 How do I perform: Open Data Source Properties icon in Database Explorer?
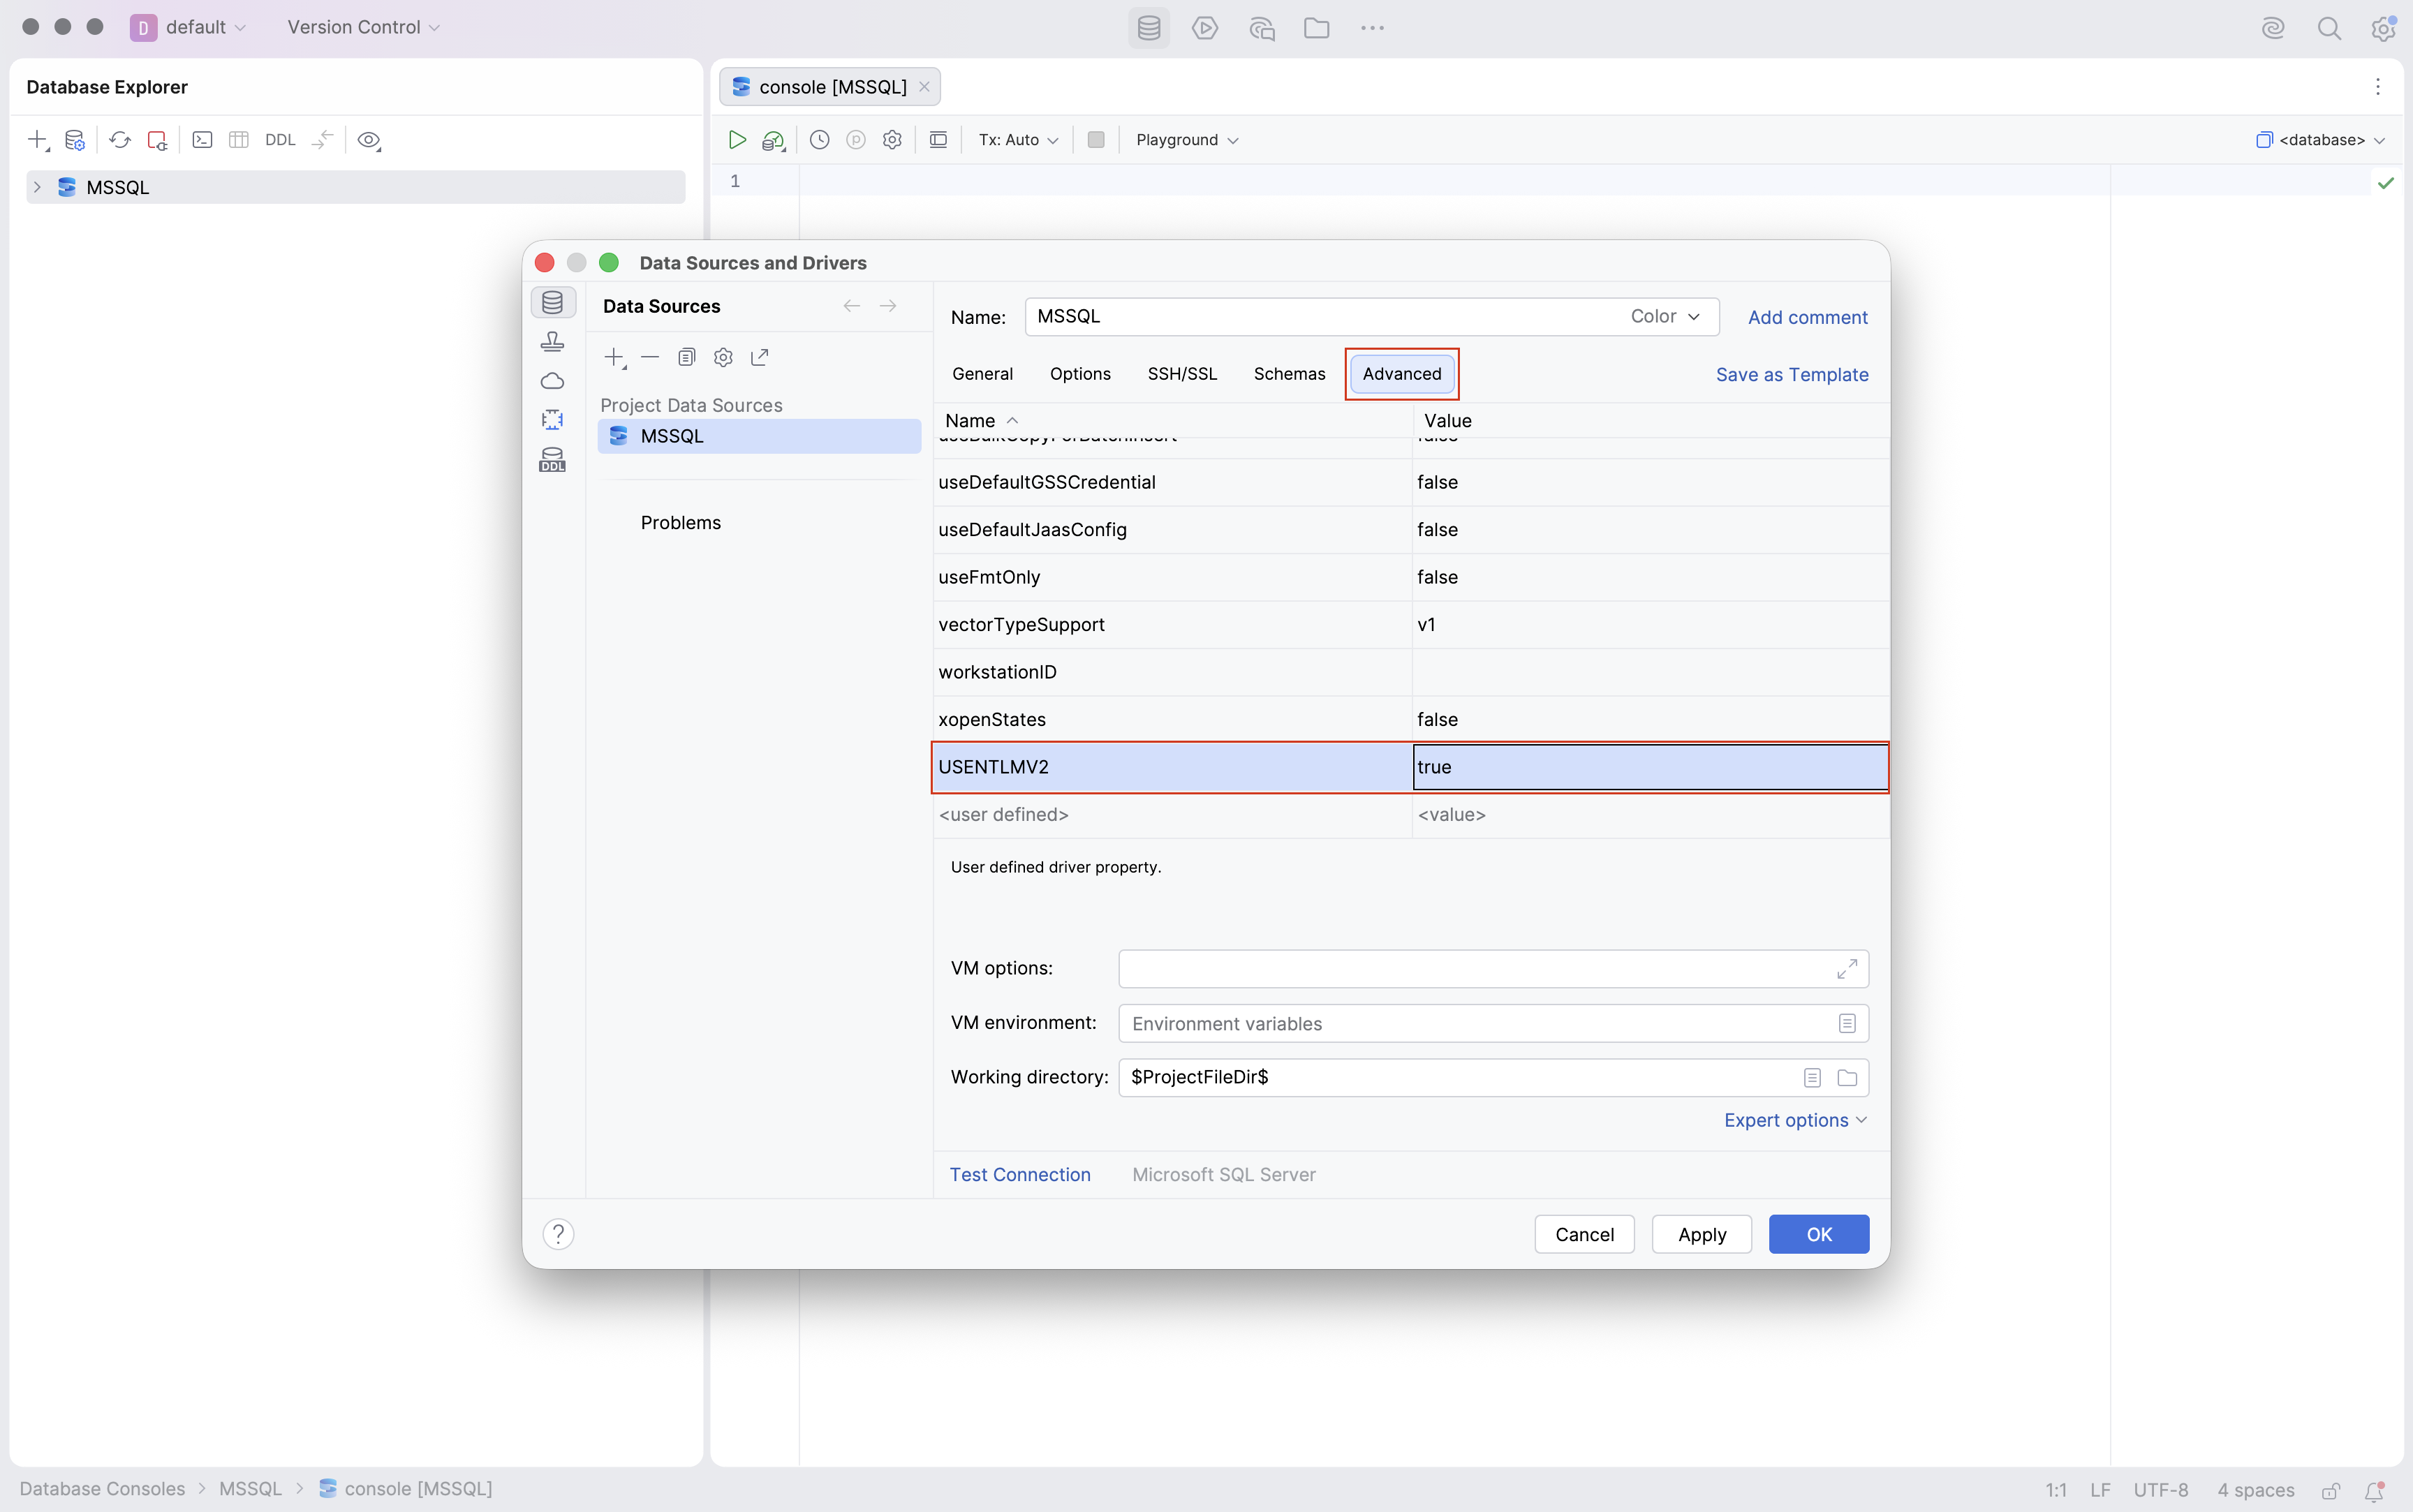click(x=75, y=140)
